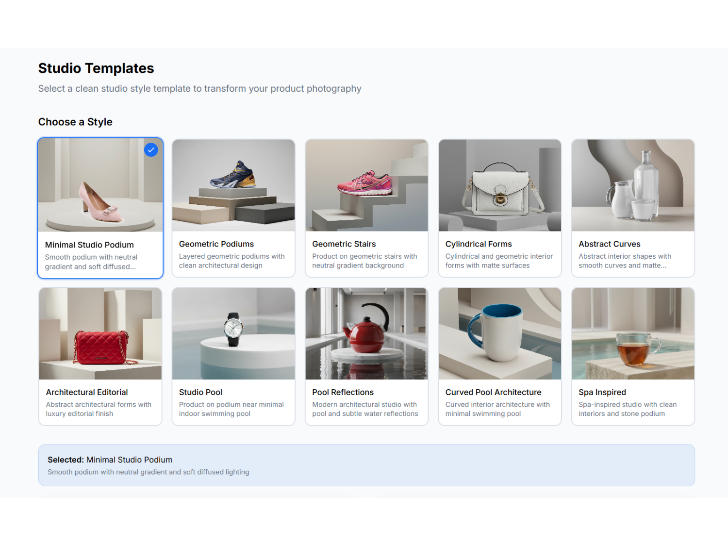Click the Curved Pool Architecture title text
Viewport: 728px width, 546px height.
(493, 392)
